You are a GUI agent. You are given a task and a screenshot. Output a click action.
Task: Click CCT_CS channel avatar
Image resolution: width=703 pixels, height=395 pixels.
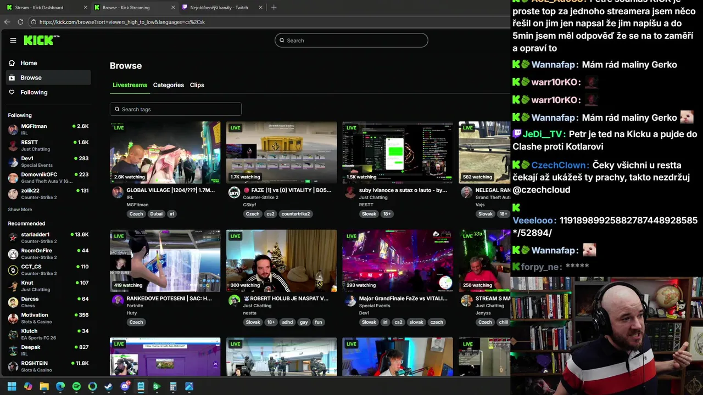pos(13,270)
